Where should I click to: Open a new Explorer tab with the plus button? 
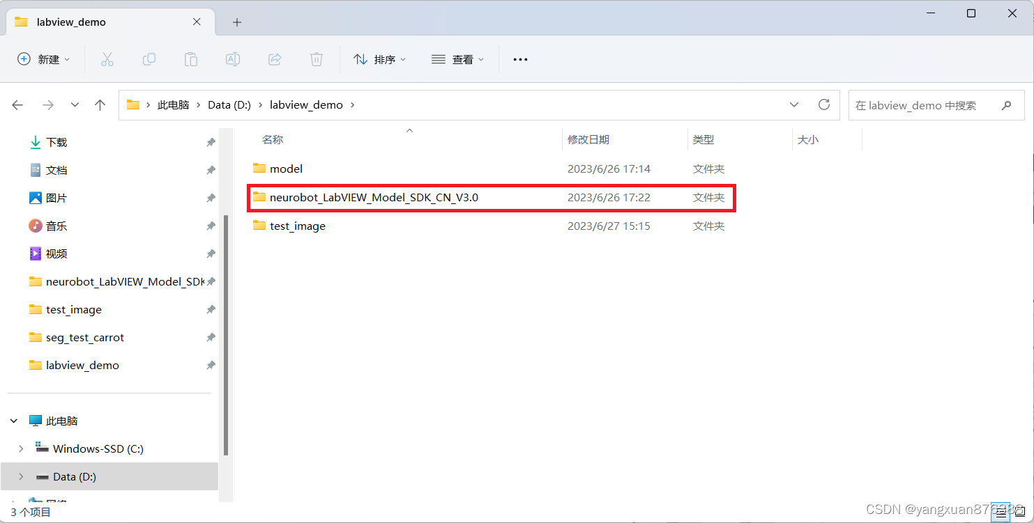(236, 22)
